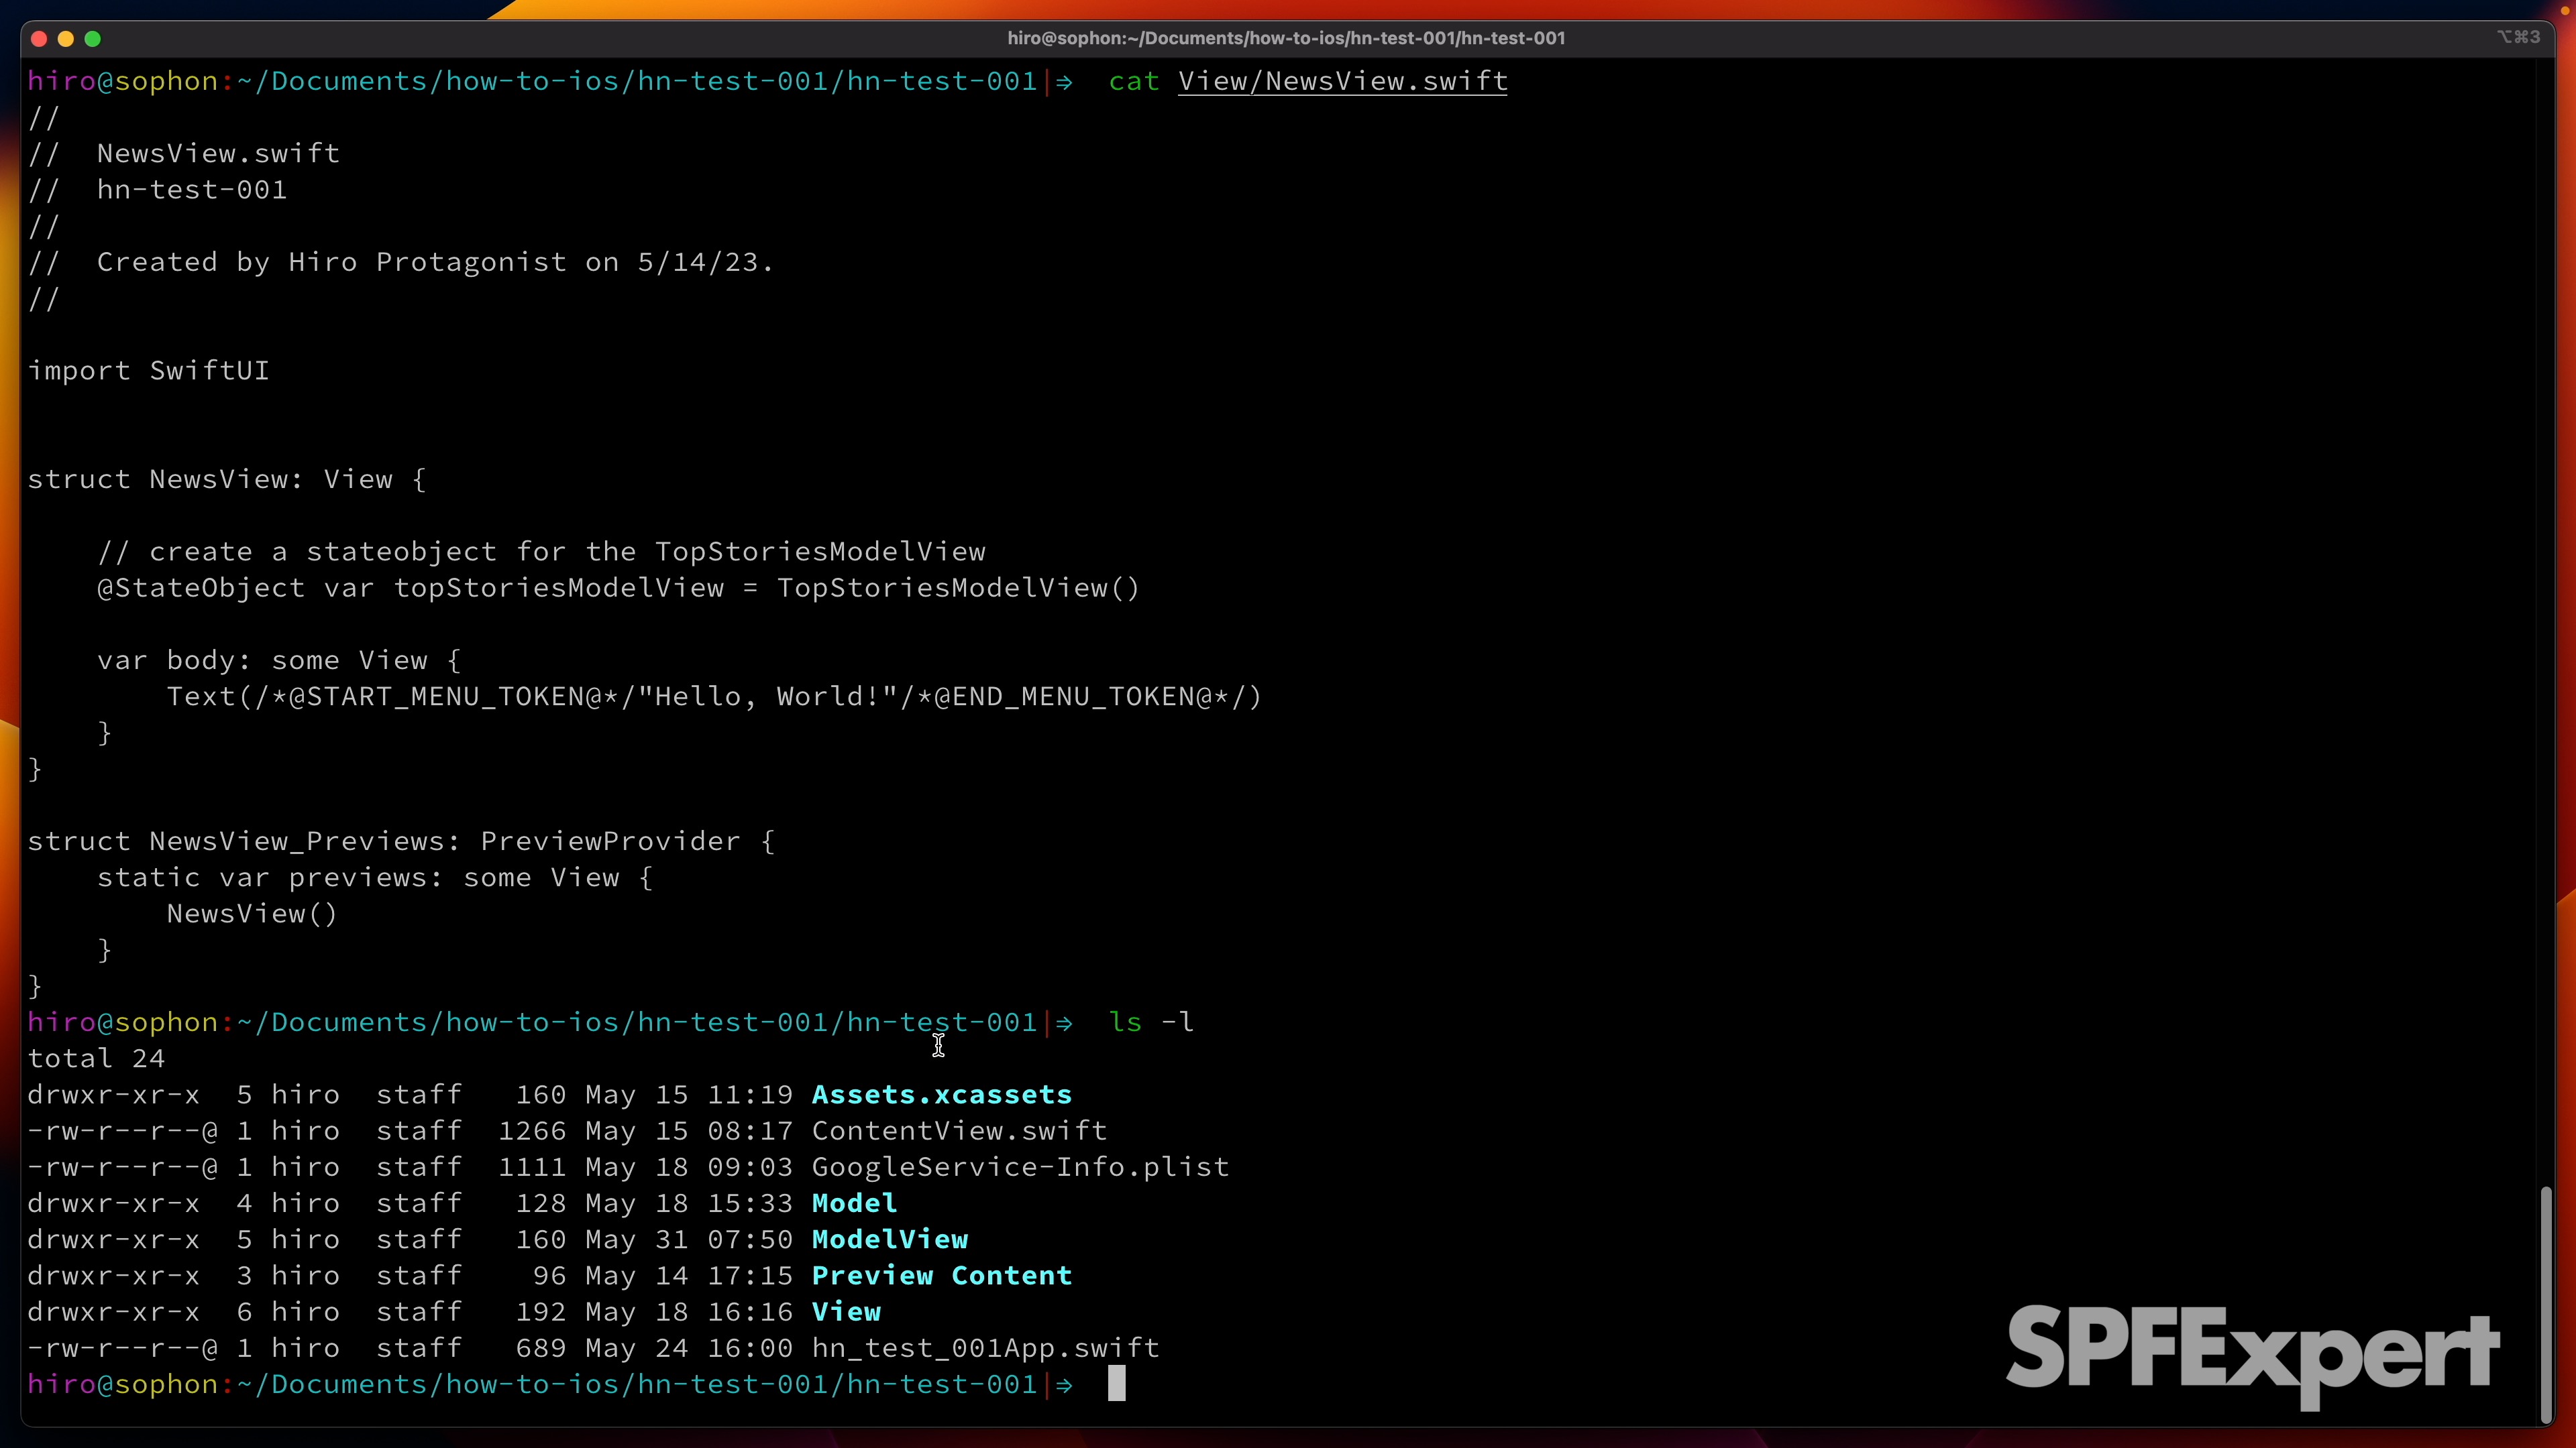Viewport: 2576px width, 1448px height.
Task: Click hiro@sophon in the first prompt
Action: 123,81
